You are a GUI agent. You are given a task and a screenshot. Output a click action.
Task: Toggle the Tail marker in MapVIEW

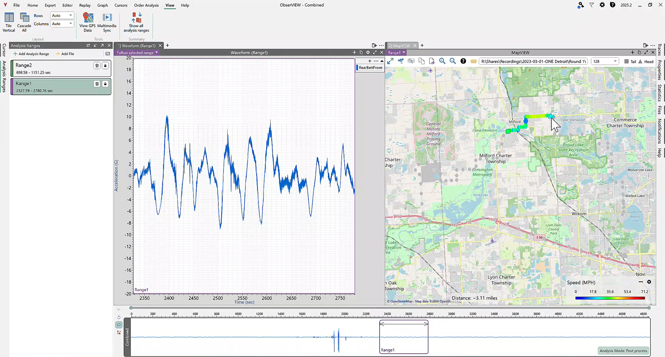pyautogui.click(x=630, y=61)
